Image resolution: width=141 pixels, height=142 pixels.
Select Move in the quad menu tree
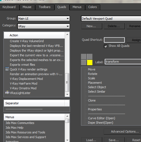pyautogui.click(x=92, y=69)
